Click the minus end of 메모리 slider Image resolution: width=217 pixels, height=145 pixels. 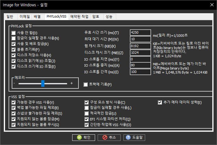(14, 83)
